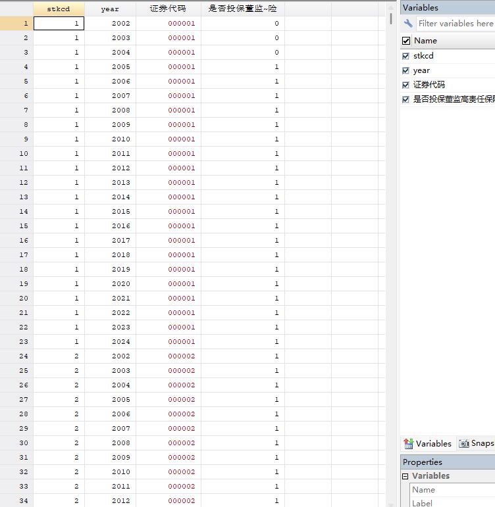This screenshot has width=495, height=507.
Task: Open the Snapshots tab
Action: (x=482, y=444)
